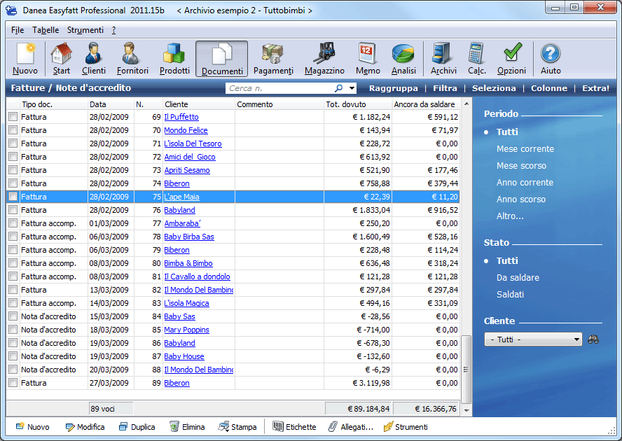Click the table scrollbar thumb
The height and width of the screenshot is (441, 622).
(x=466, y=369)
